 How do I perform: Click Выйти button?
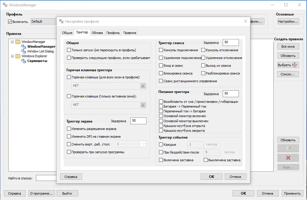click(x=67, y=193)
